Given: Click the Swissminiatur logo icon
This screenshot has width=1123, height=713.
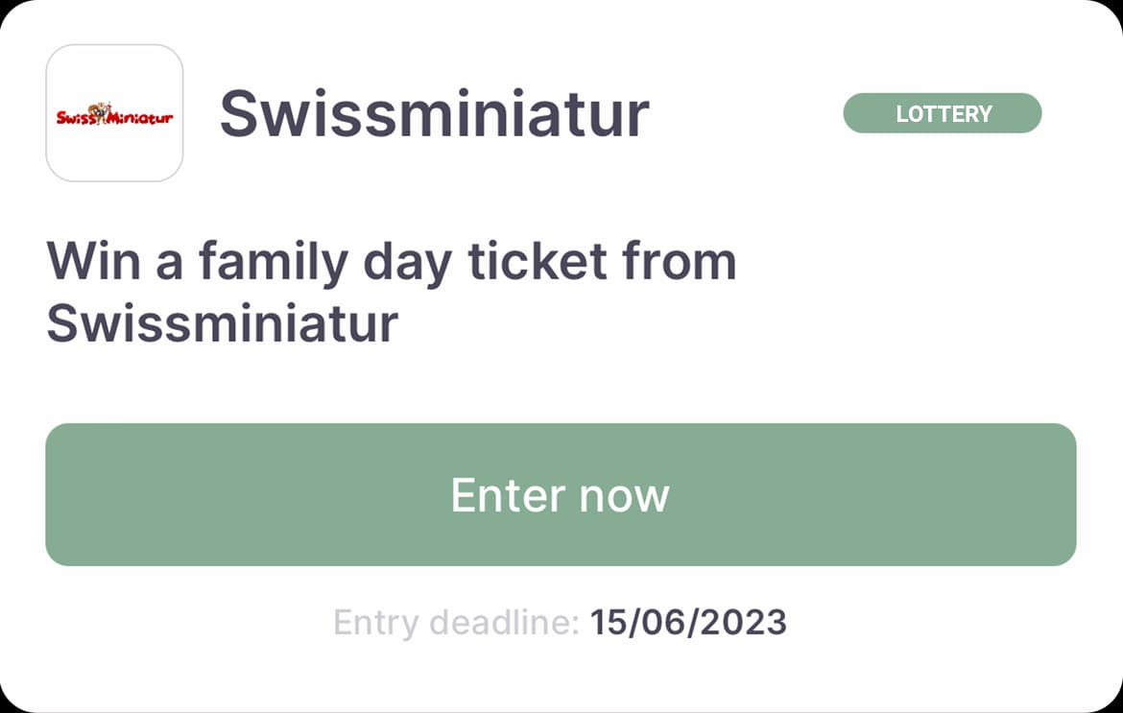Looking at the screenshot, I should pos(114,113).
